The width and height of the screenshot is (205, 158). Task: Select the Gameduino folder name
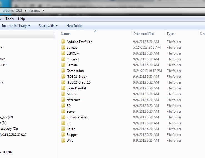pyautogui.click(x=75, y=71)
